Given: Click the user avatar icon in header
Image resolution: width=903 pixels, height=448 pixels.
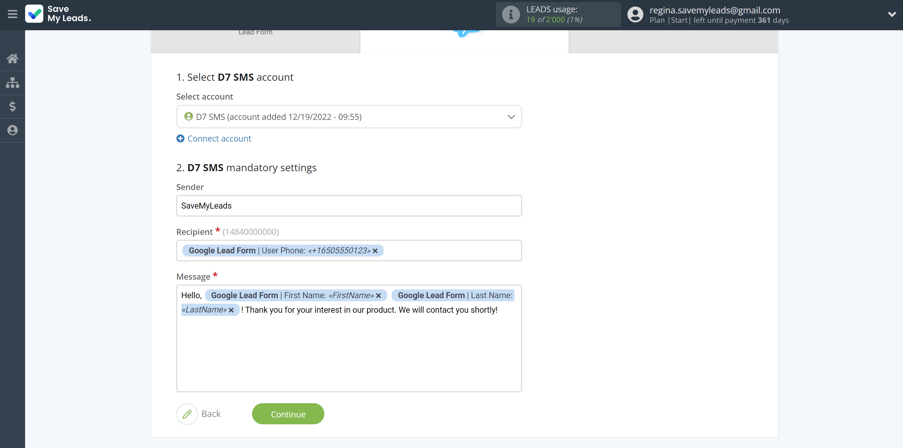Looking at the screenshot, I should tap(635, 15).
